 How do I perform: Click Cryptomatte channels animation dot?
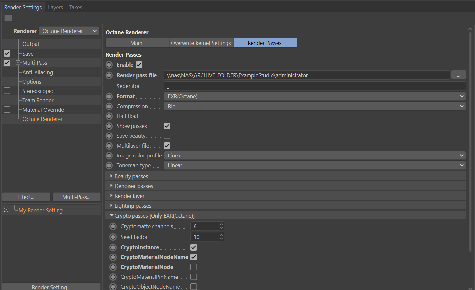(x=113, y=226)
